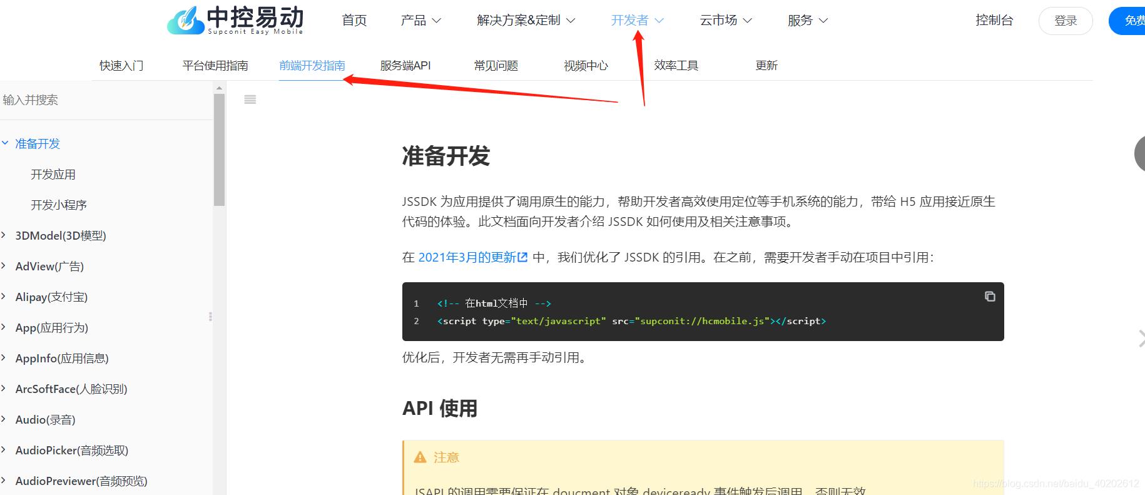Click the API 使用 heading
This screenshot has width=1145, height=495.
(440, 409)
